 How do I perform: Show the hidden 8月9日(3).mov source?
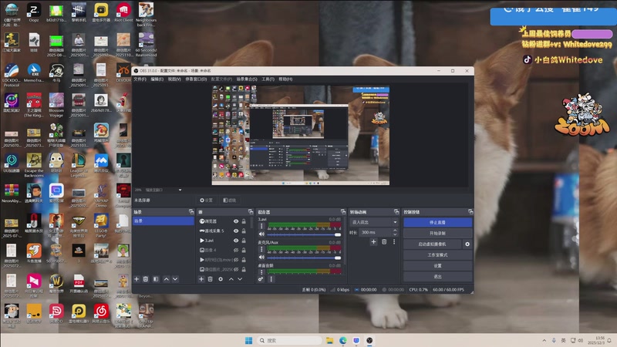click(x=236, y=260)
